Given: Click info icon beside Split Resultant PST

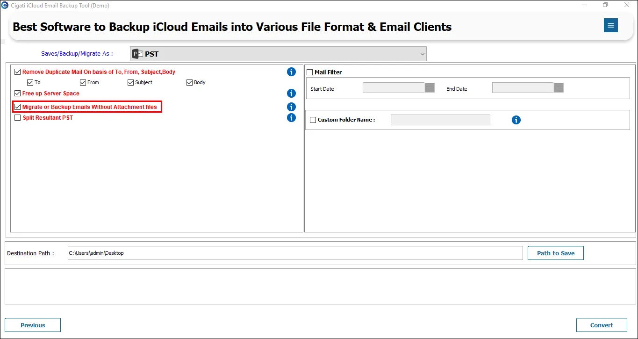Looking at the screenshot, I should tap(291, 118).
